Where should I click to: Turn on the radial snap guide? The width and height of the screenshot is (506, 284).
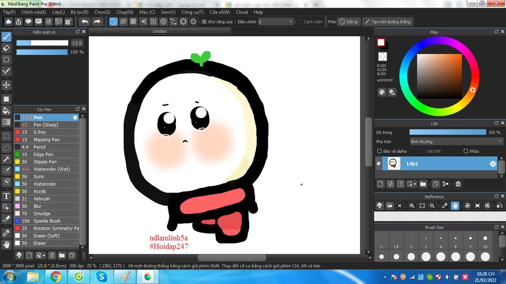click(x=153, y=22)
